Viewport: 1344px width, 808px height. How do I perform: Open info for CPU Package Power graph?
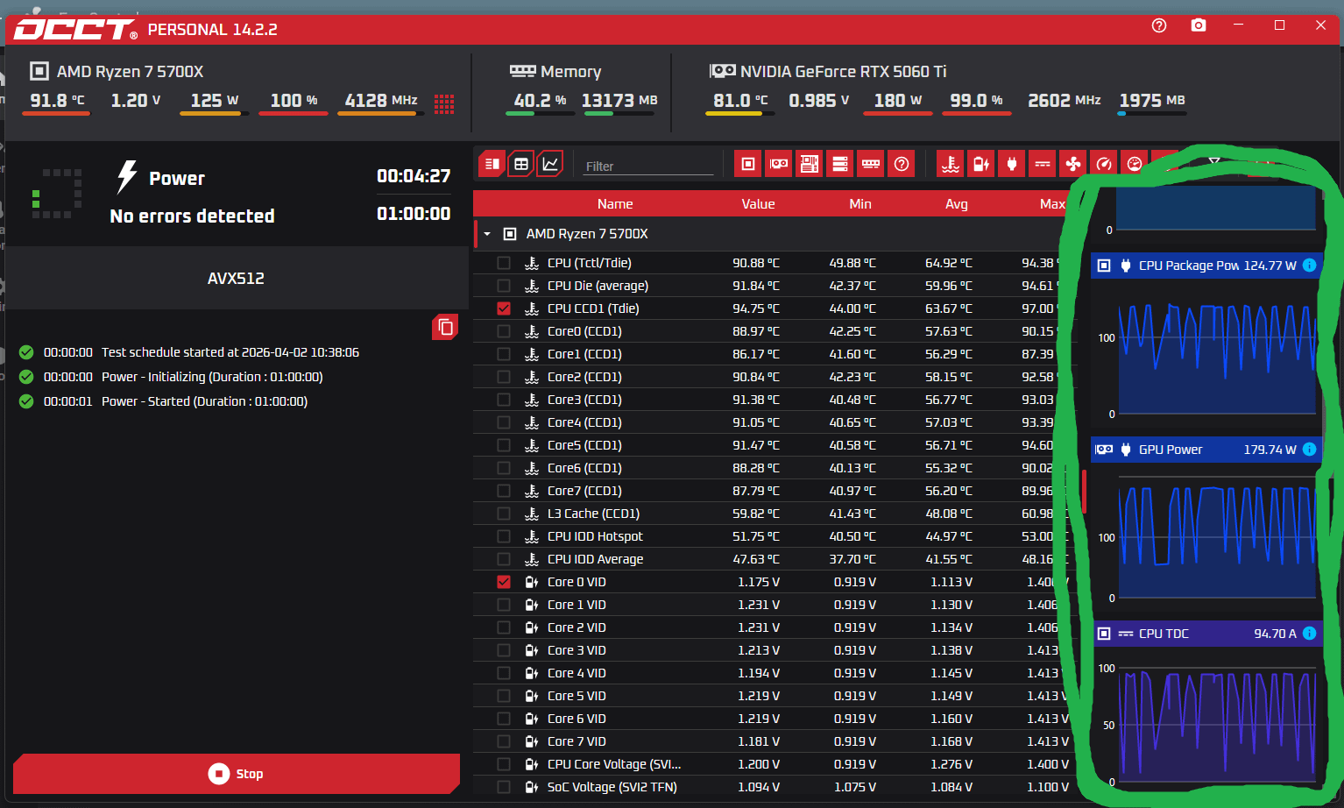point(1309,266)
